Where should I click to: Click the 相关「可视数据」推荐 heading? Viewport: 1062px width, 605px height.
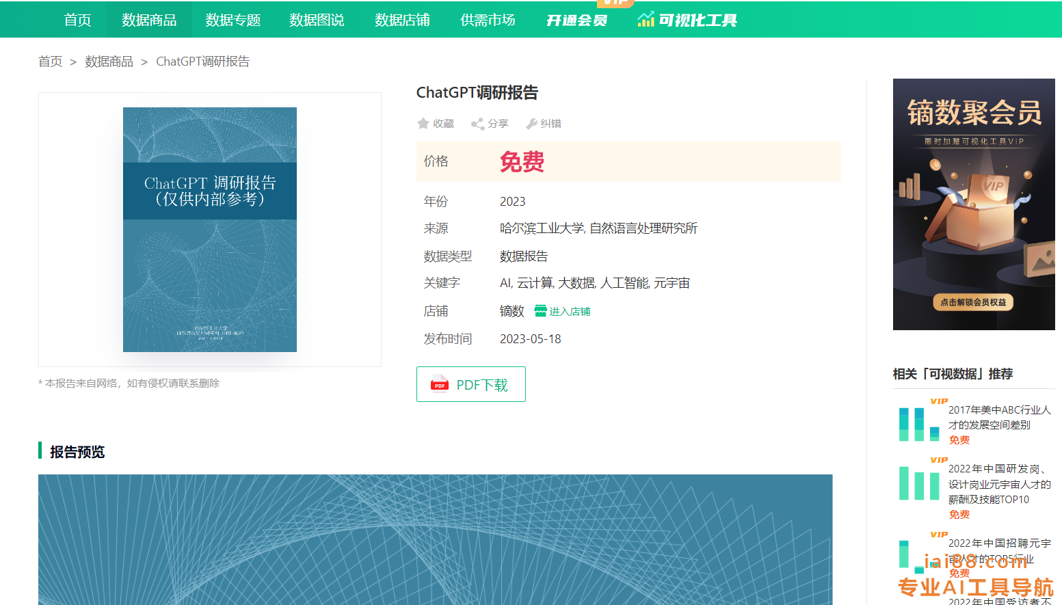(953, 374)
